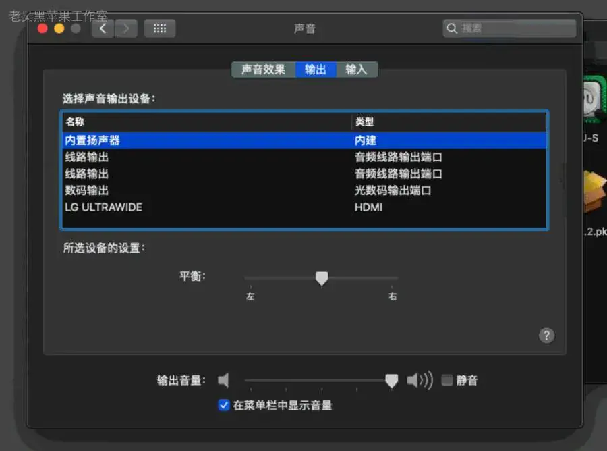Viewport: 607px width, 451px height.
Task: Click the 类型 column header
Action: [x=449, y=122]
